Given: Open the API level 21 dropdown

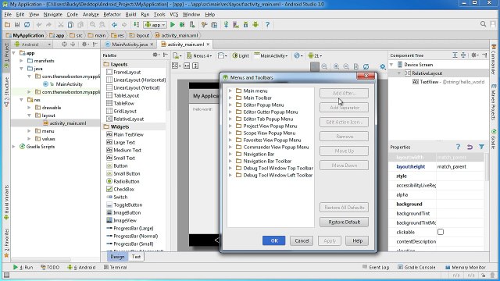Looking at the screenshot, I should [315, 55].
